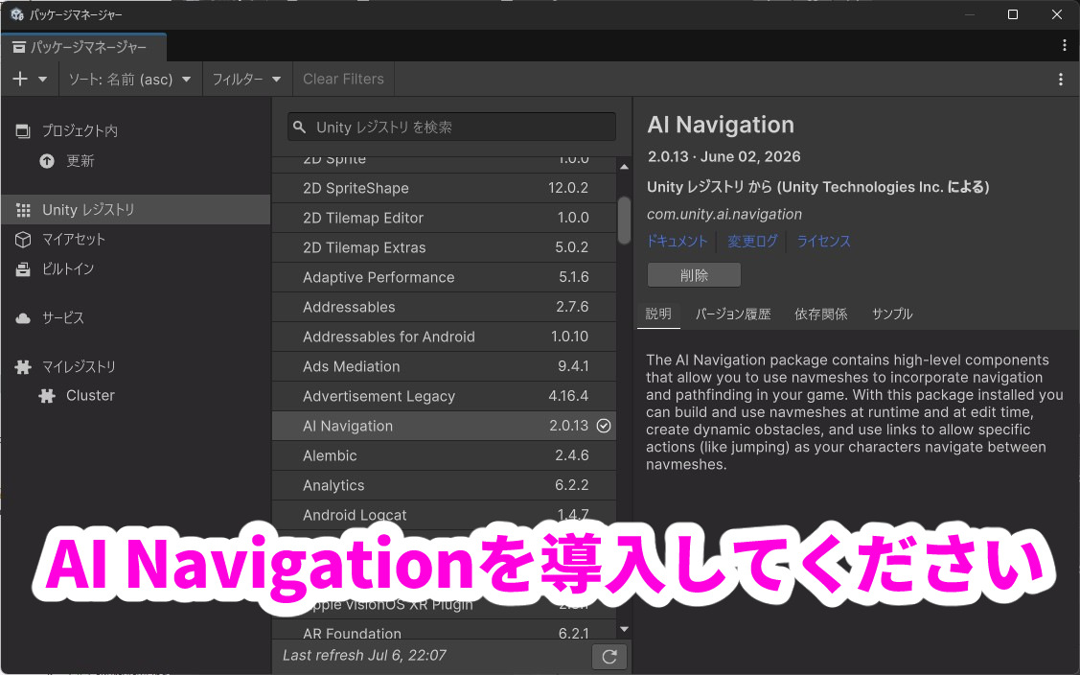The width and height of the screenshot is (1080, 675).
Task: Click the list scroll up arrow
Action: coord(624,167)
